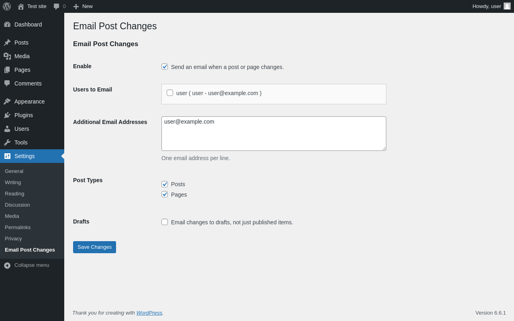Click the Tools wrench icon
This screenshot has height=321, width=514.
[x=7, y=142]
